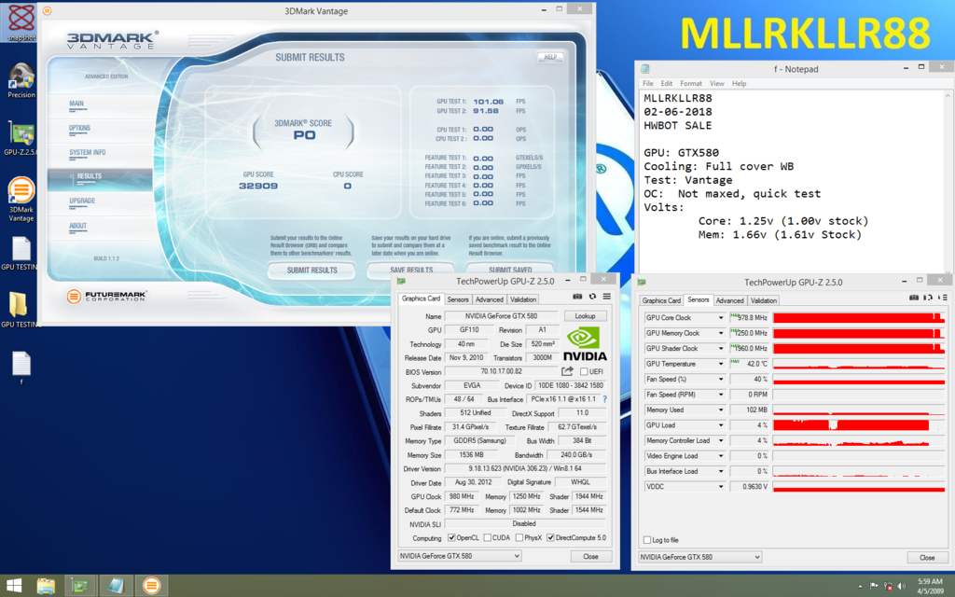Click the 3DMark Vantage title bar icon
Viewport: 955px width, 597px height.
[x=48, y=10]
